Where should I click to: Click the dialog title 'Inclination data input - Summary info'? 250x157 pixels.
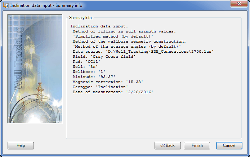tap(46, 5)
